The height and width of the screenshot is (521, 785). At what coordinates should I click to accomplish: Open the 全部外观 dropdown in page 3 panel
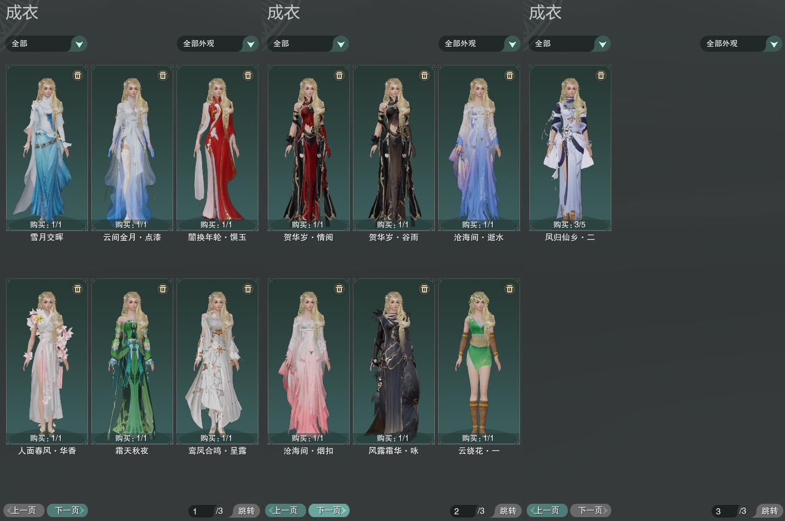point(741,43)
